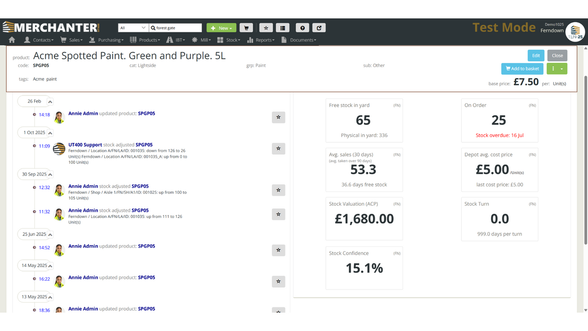Click the Ferndown depot name
Image resolution: width=588 pixels, height=331 pixels.
click(552, 31)
